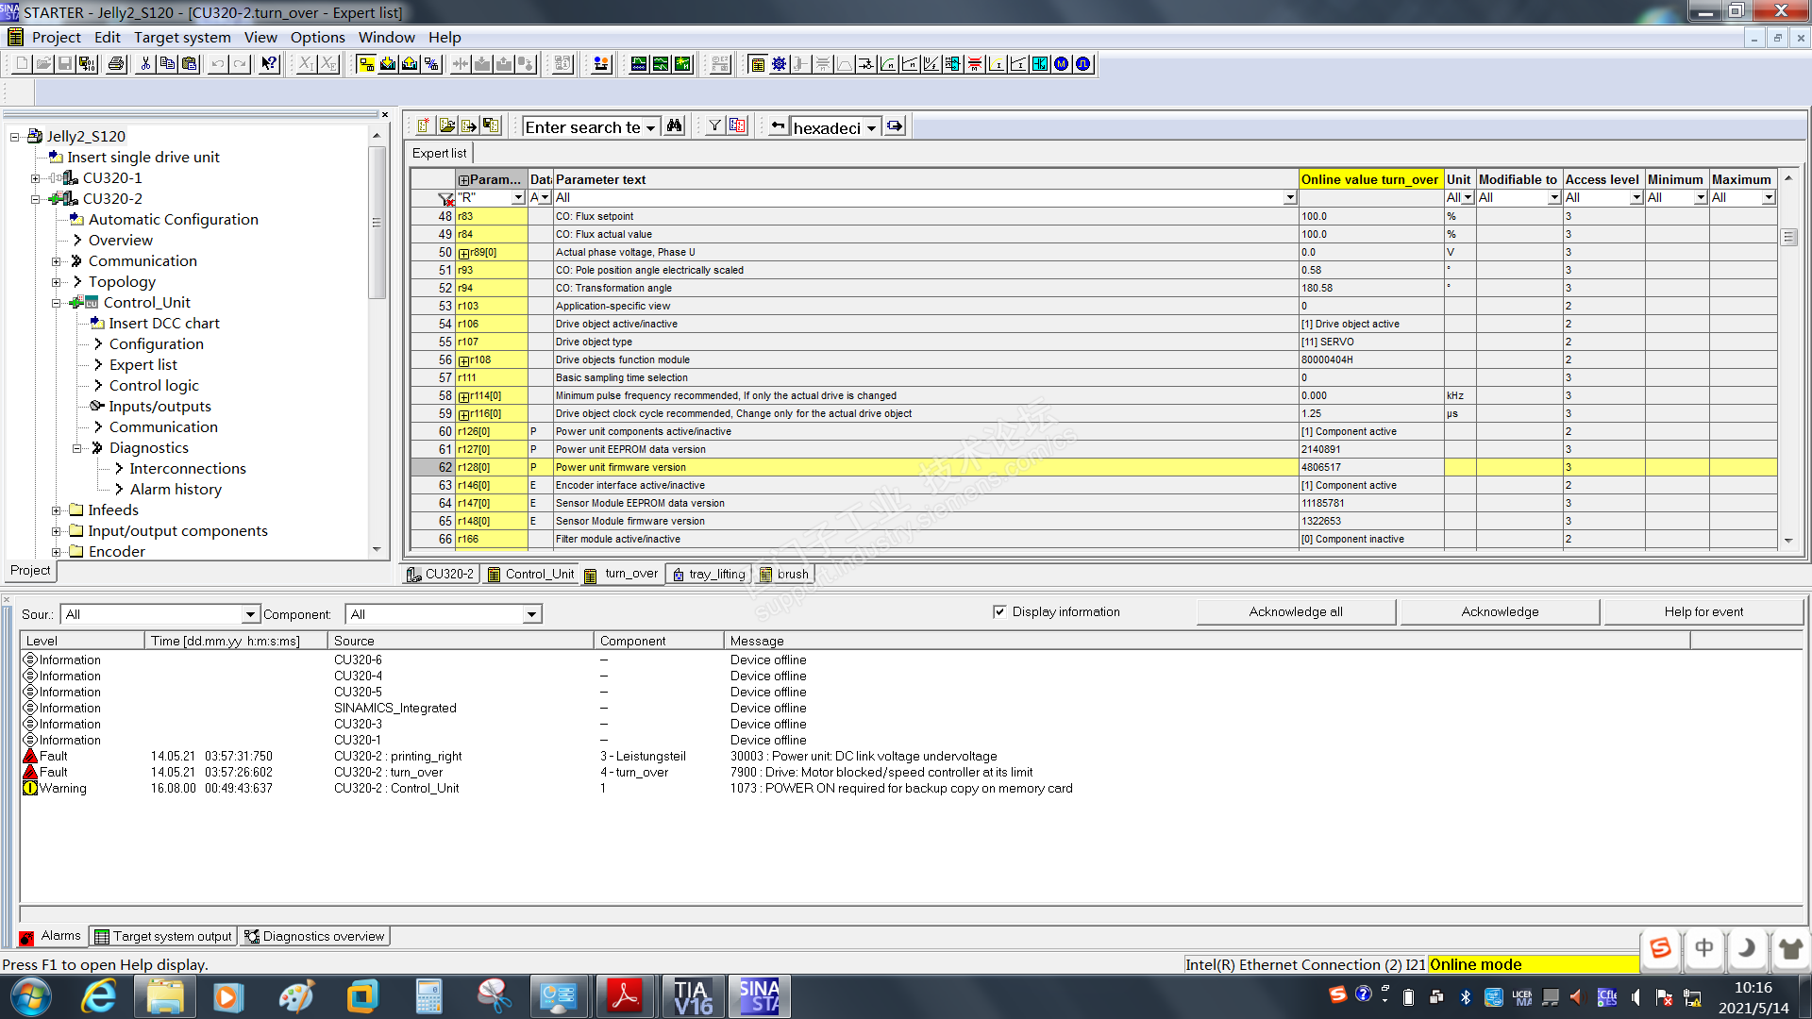Select Alarm history in project tree
The image size is (1812, 1019).
[x=176, y=489]
